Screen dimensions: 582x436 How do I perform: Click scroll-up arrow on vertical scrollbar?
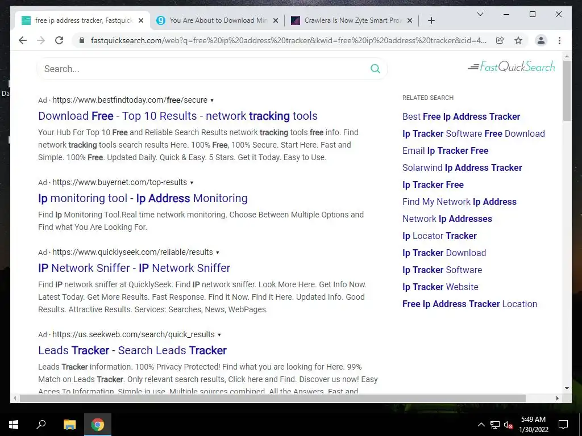pos(567,57)
